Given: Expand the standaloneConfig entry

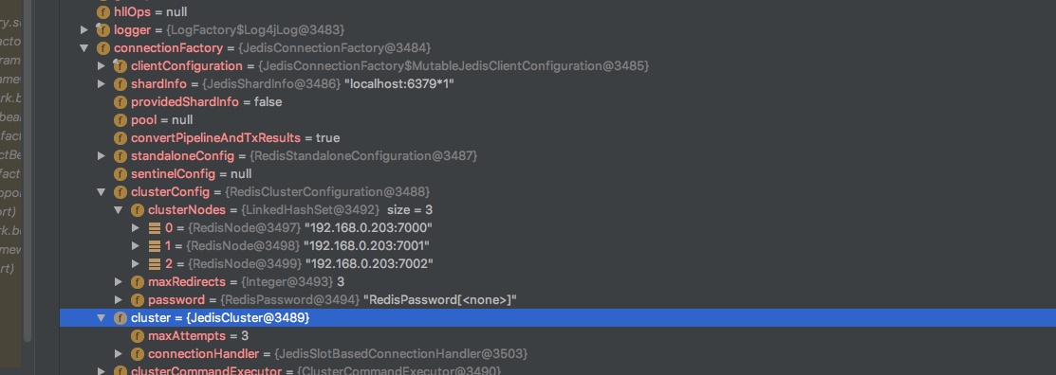Looking at the screenshot, I should [x=101, y=156].
